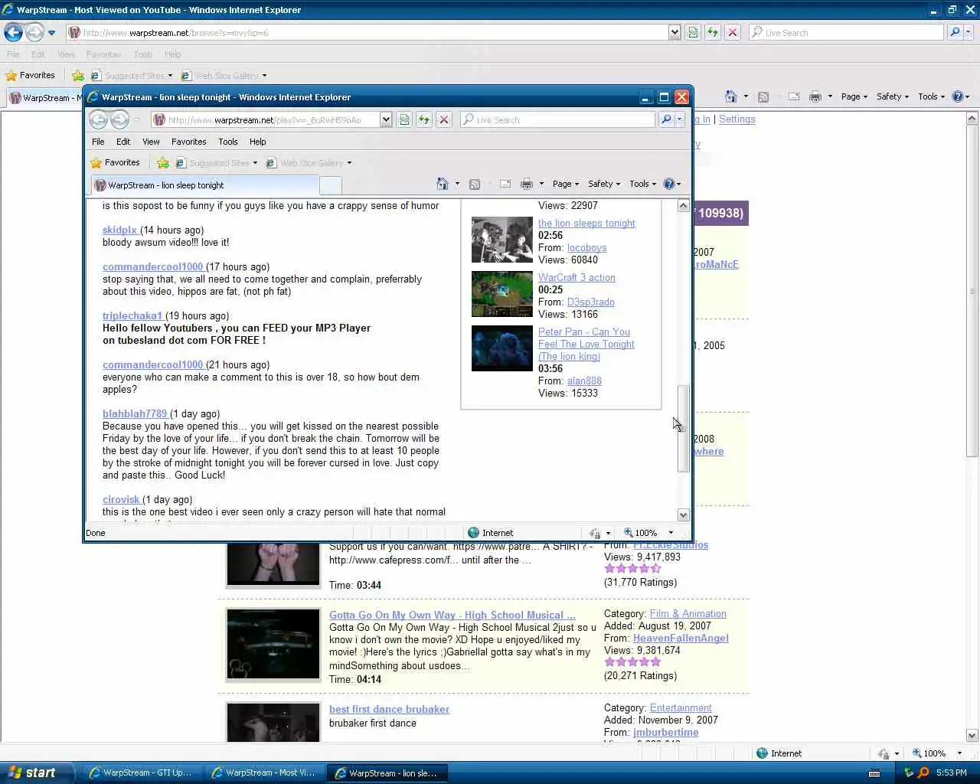Expand the address bar dropdown in the front window

point(386,120)
